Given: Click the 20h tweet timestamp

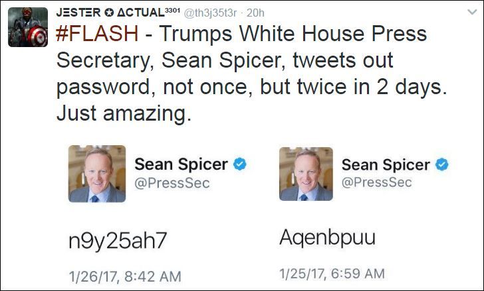Looking at the screenshot, I should pos(256,13).
